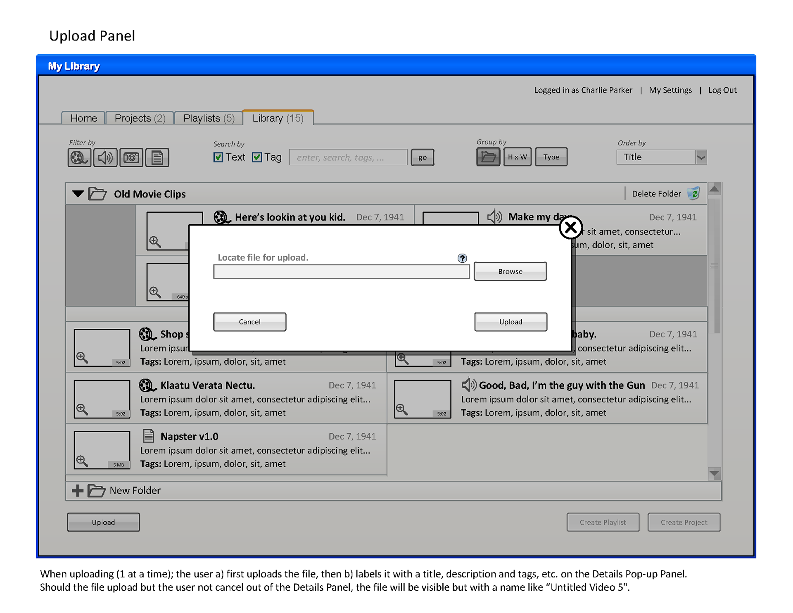
Task: Group by H x W toggle
Action: pyautogui.click(x=517, y=157)
